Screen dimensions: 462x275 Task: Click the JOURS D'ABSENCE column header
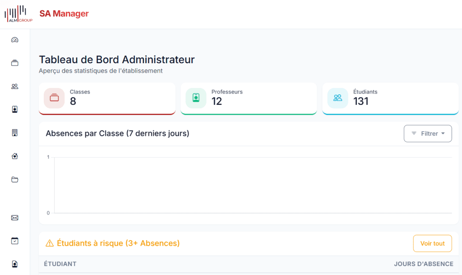[x=423, y=264]
